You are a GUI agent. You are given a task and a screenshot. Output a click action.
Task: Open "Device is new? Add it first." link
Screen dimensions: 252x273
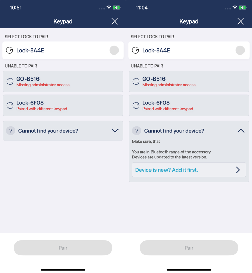(x=167, y=170)
